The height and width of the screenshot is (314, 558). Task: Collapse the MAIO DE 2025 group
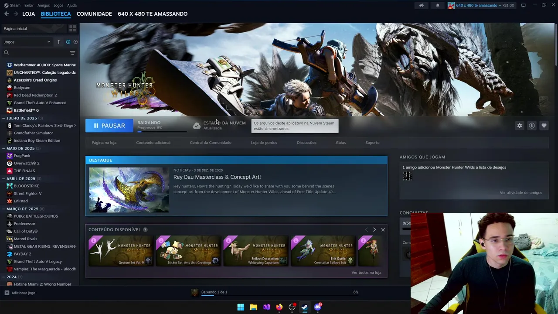4,148
